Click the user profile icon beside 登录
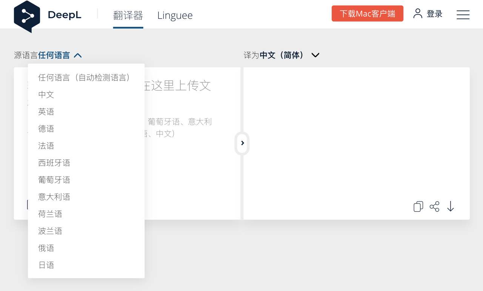Screen dimensions: 483x291 coord(418,14)
